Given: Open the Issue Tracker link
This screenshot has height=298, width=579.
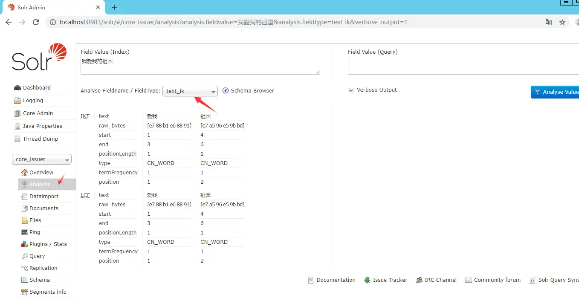Looking at the screenshot, I should coord(390,280).
